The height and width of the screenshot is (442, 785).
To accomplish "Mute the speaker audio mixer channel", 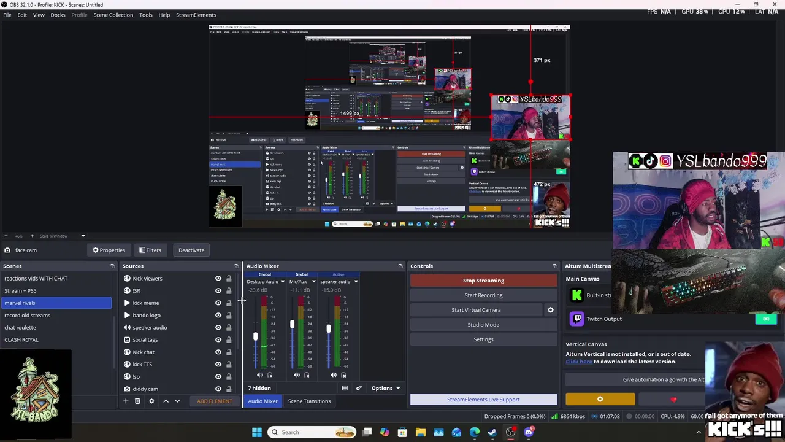I will coord(334,374).
